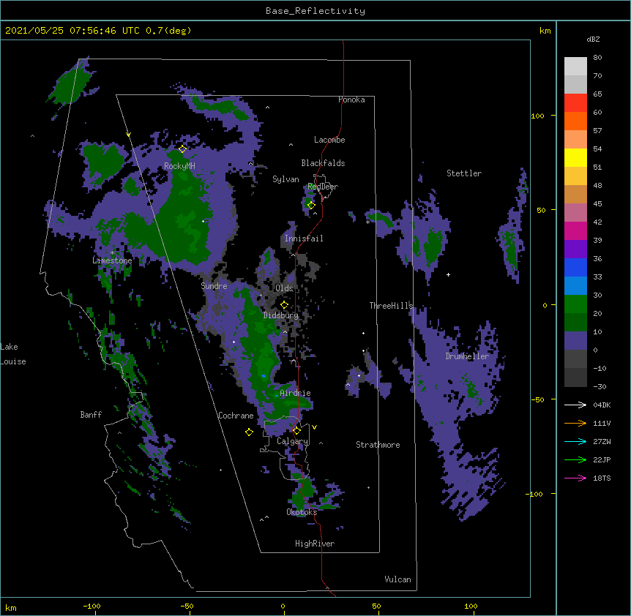Click the yellow diamond marker below Cochrane
Image resolution: width=631 pixels, height=616 pixels.
click(249, 432)
